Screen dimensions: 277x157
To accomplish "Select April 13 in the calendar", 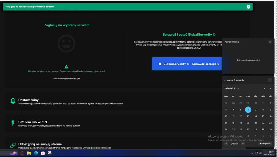I will (x=248, y=116).
